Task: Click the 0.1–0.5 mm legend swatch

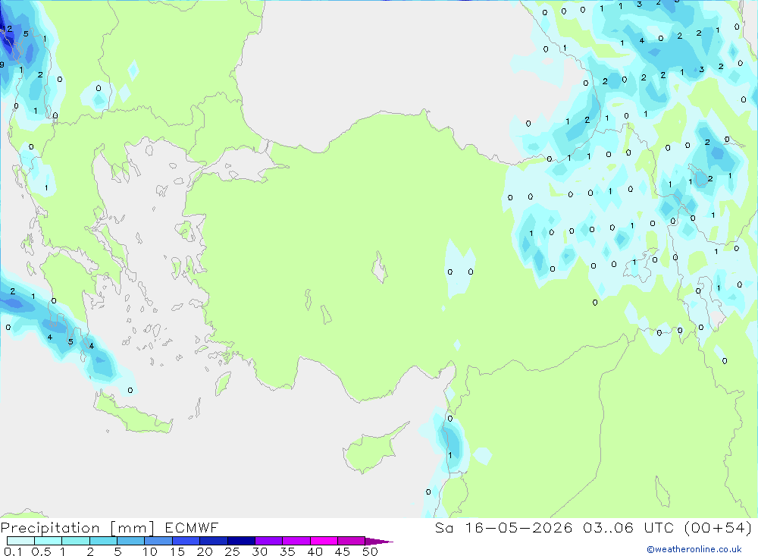Action: (x=20, y=541)
